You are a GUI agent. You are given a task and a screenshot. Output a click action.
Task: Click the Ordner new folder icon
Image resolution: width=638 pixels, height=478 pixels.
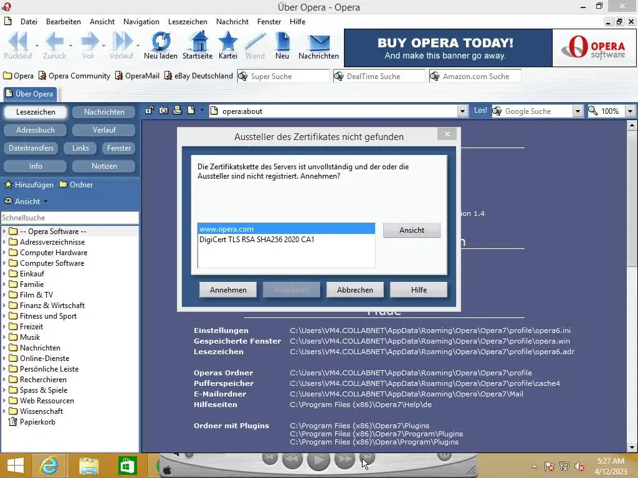63,184
